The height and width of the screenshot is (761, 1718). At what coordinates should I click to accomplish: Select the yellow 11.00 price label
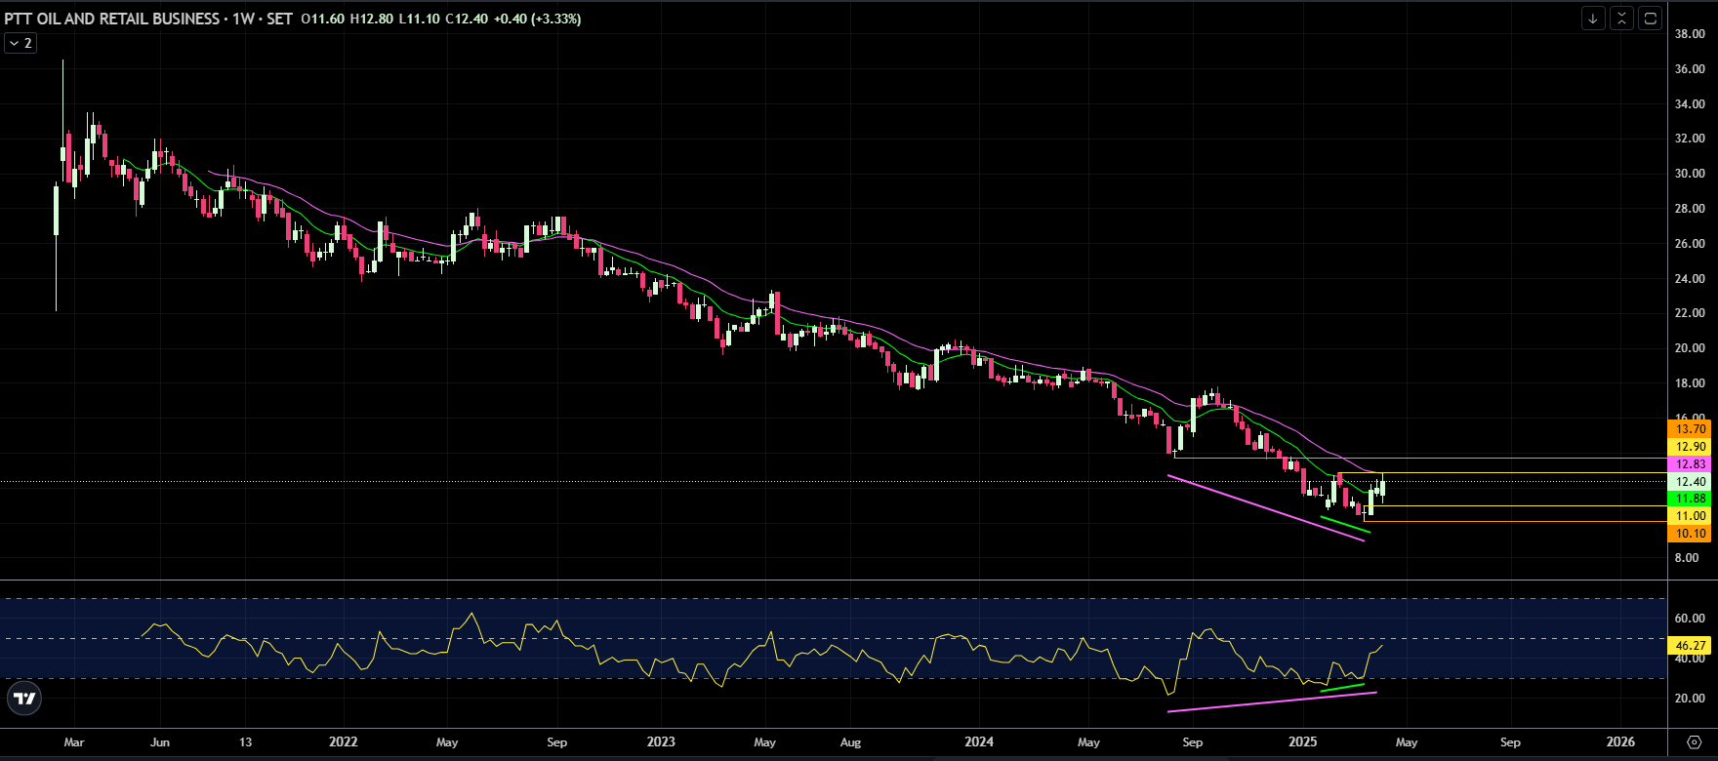(1691, 516)
